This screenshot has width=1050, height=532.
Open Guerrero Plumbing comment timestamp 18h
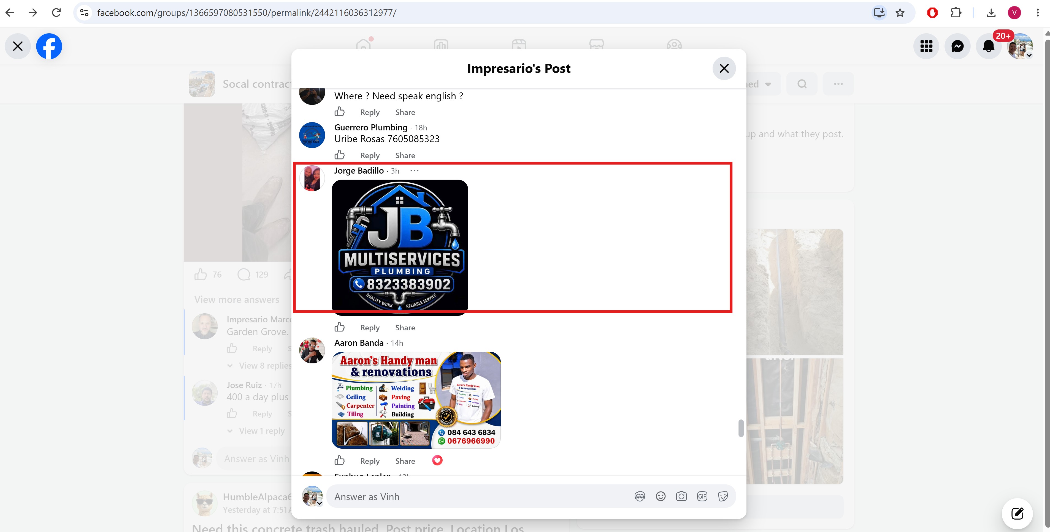421,128
